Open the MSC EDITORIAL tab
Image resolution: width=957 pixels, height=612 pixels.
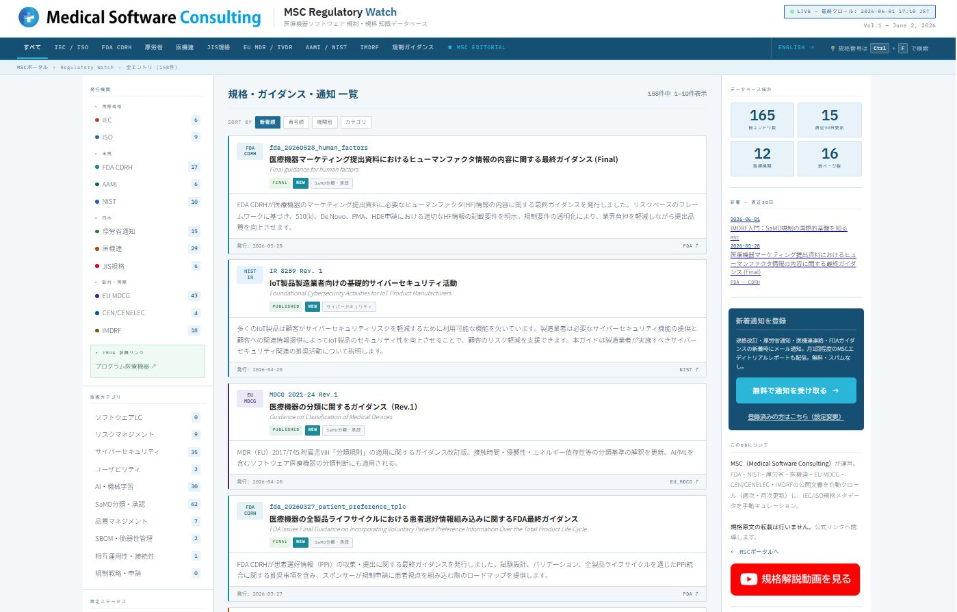point(476,47)
